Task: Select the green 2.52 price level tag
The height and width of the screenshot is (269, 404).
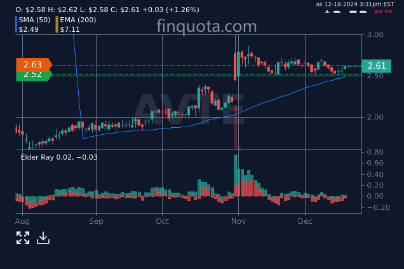Action: (34, 76)
